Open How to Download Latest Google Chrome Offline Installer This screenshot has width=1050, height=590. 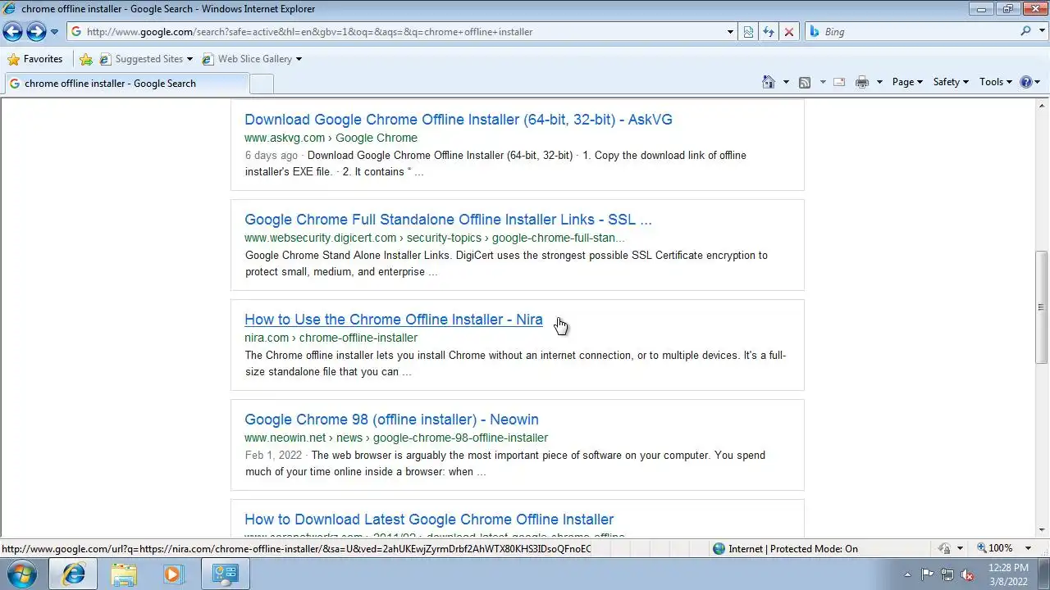point(429,520)
